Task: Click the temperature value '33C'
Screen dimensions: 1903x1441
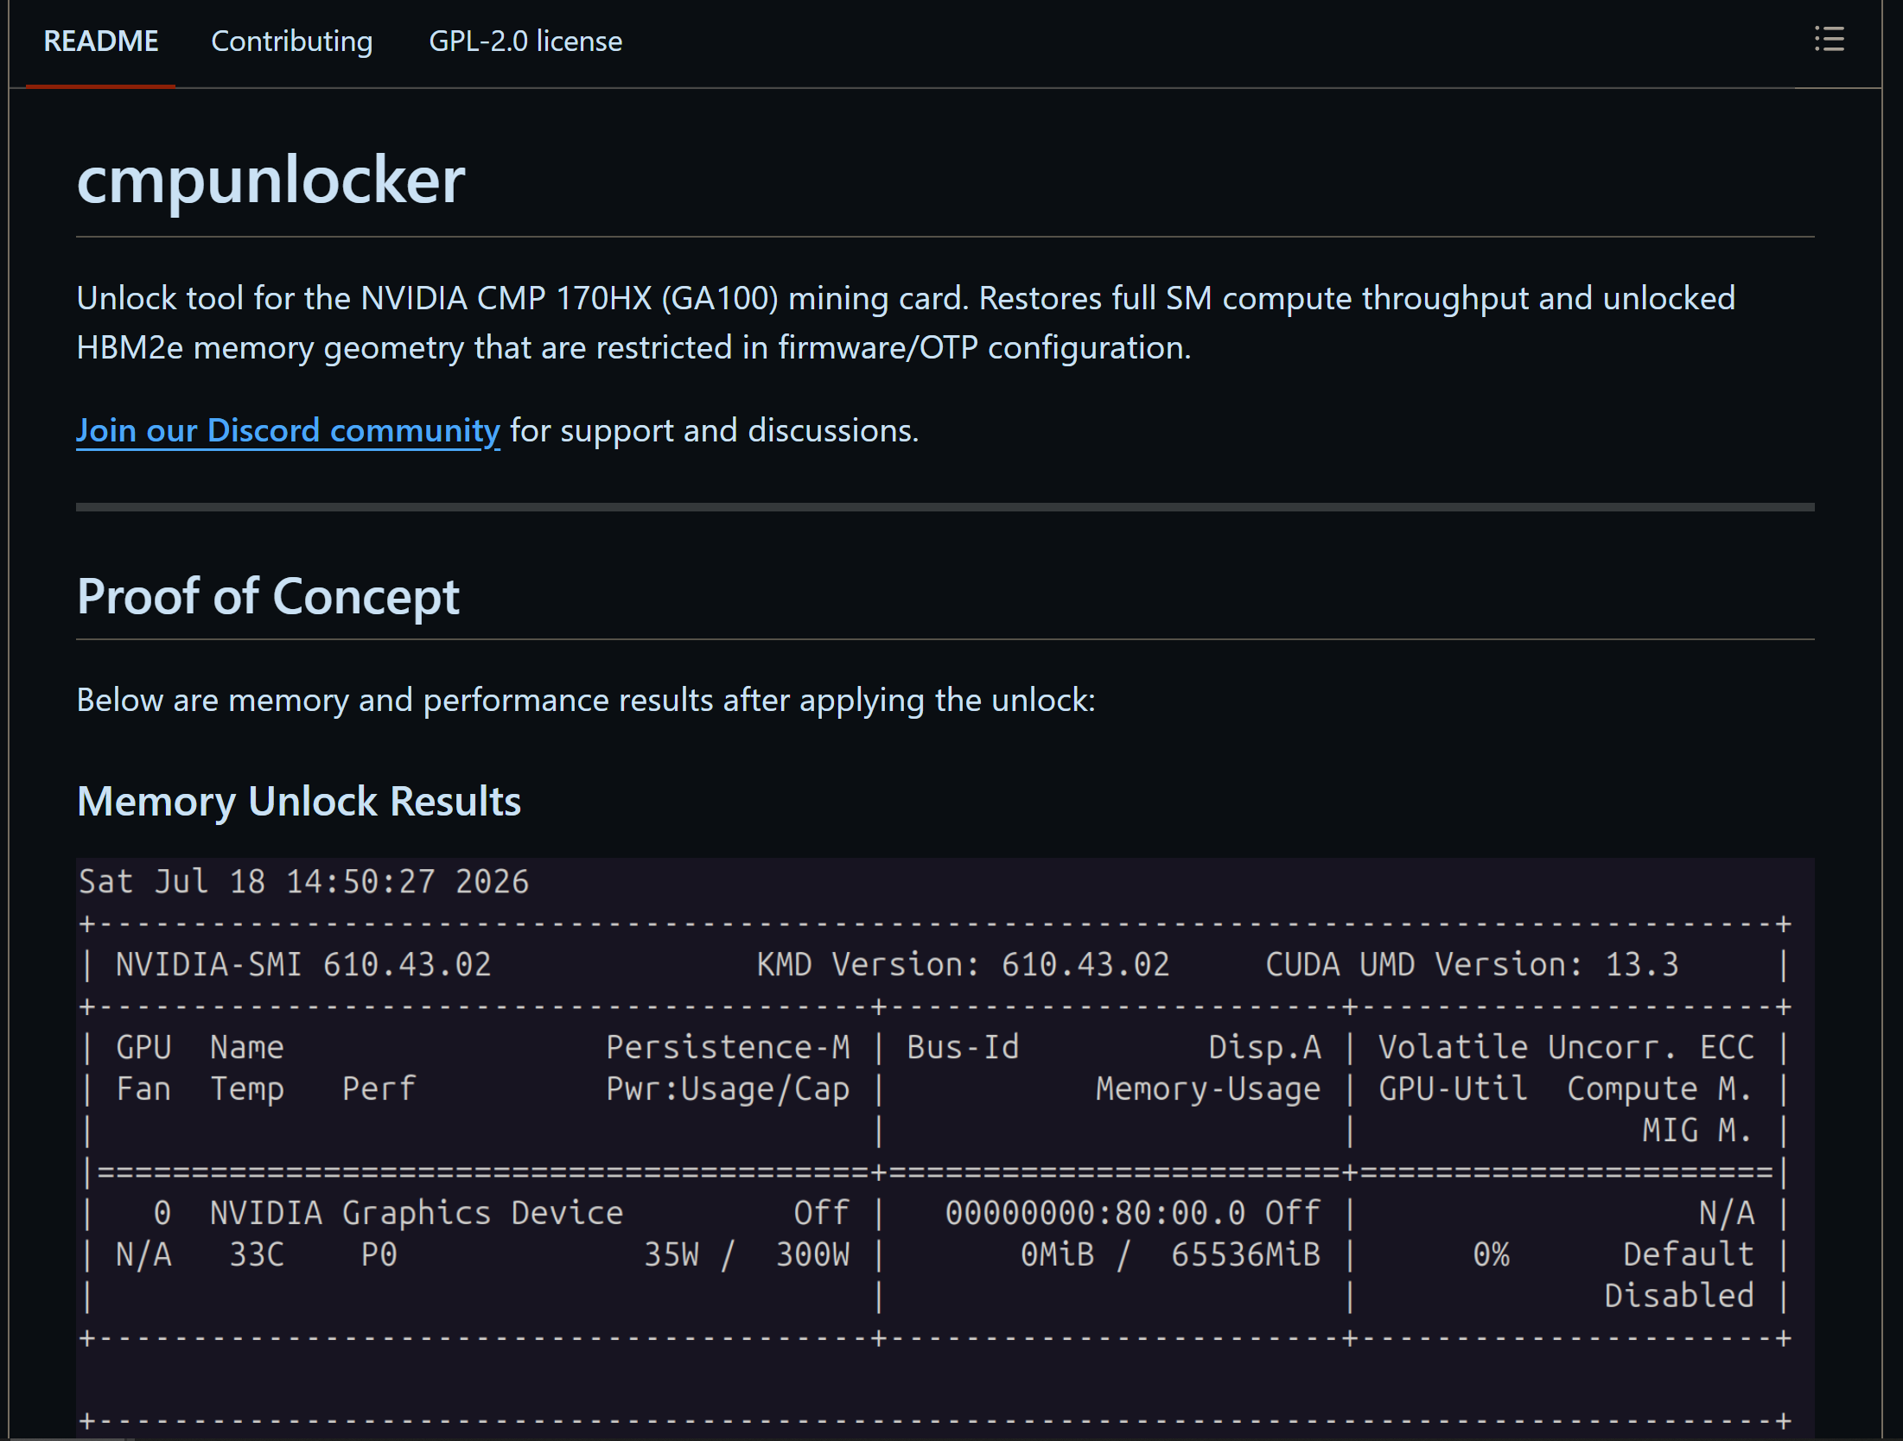Action: pos(257,1254)
